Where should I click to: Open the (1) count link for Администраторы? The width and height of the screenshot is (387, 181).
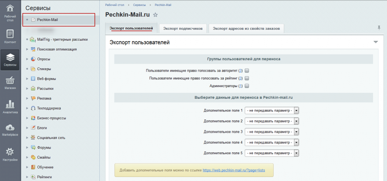click(241, 86)
